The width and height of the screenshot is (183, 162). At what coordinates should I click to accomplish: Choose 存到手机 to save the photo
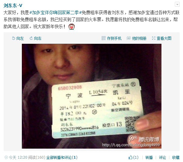tap(114, 38)
